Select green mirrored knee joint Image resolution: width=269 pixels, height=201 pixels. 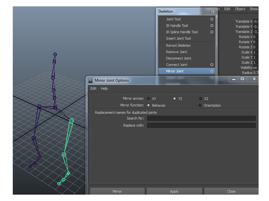(64, 154)
